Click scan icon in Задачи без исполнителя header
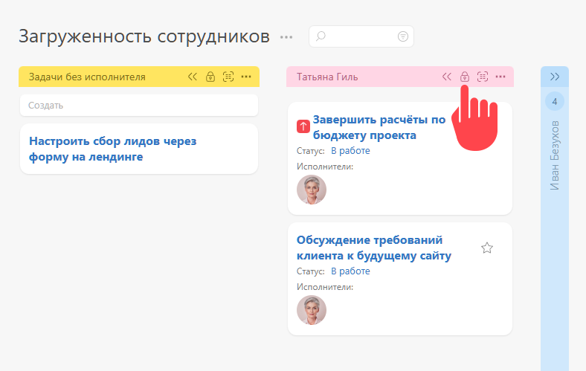Viewport: 586px width, 371px height. [228, 77]
